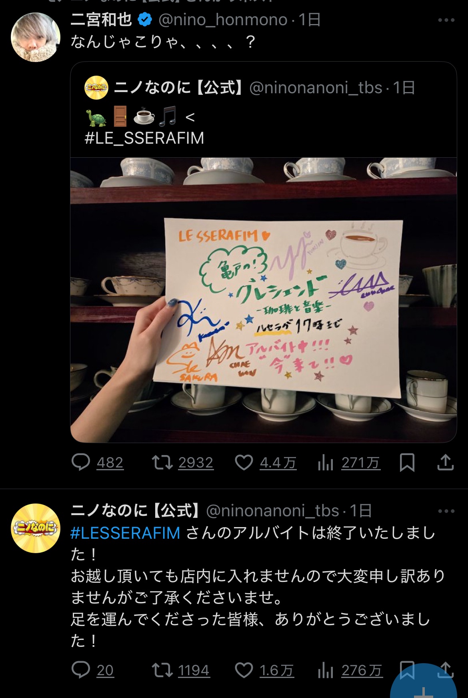Image resolution: width=468 pixels, height=698 pixels.
Task: Repost the post with 1194 reposts
Action: pyautogui.click(x=162, y=670)
